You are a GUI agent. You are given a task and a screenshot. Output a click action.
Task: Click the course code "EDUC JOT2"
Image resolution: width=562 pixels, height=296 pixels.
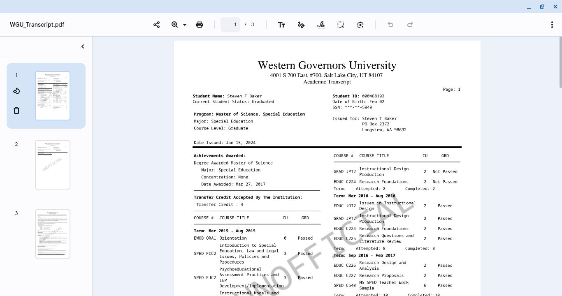tap(345, 206)
